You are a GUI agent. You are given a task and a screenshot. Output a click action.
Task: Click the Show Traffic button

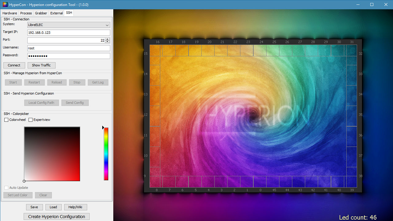[41, 65]
